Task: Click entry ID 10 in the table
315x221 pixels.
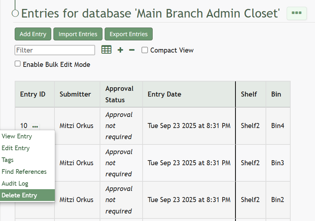Action: tap(24, 126)
